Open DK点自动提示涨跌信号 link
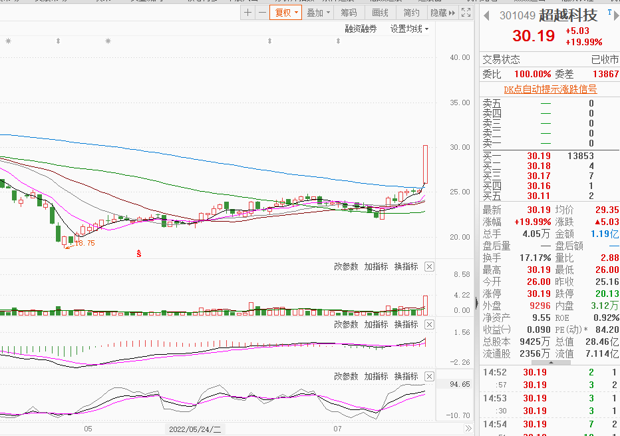The width and height of the screenshot is (620, 436). (x=550, y=89)
